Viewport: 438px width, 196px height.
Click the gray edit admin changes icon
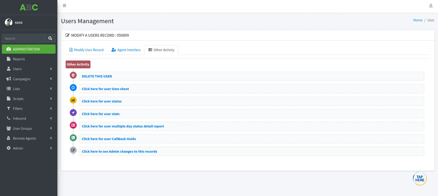tap(73, 150)
